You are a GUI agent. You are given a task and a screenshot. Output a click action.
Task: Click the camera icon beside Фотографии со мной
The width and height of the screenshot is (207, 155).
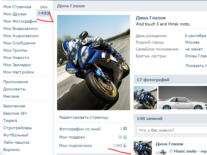(x=125, y=128)
